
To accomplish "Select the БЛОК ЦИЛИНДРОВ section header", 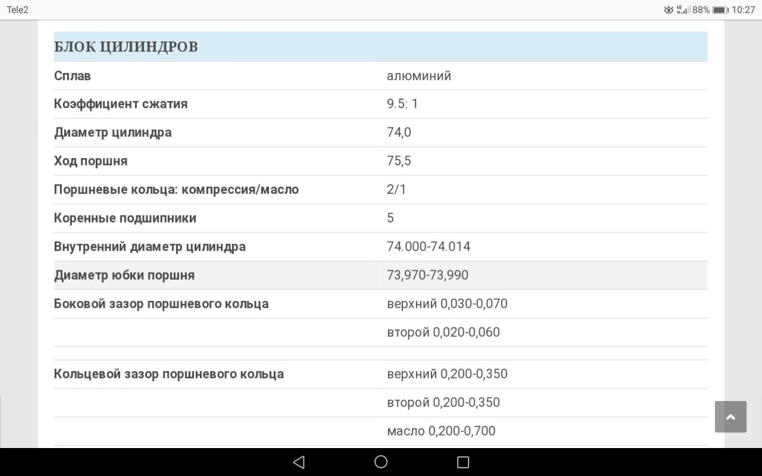I will 380,46.
